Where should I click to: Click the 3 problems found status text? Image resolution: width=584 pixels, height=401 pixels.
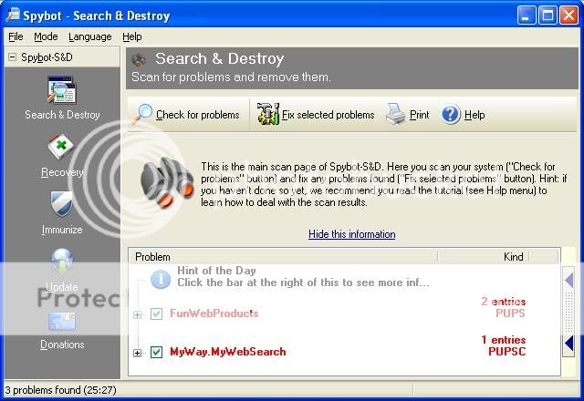61,390
